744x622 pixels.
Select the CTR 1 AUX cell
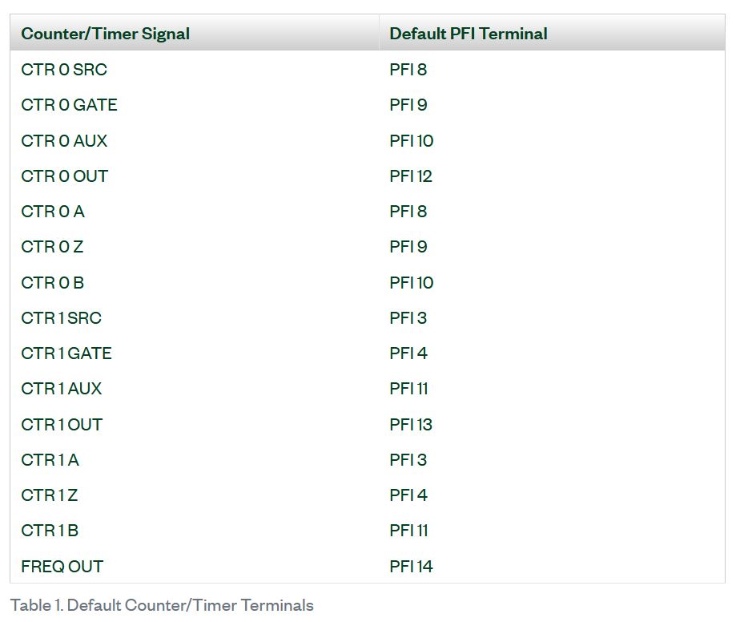click(62, 389)
